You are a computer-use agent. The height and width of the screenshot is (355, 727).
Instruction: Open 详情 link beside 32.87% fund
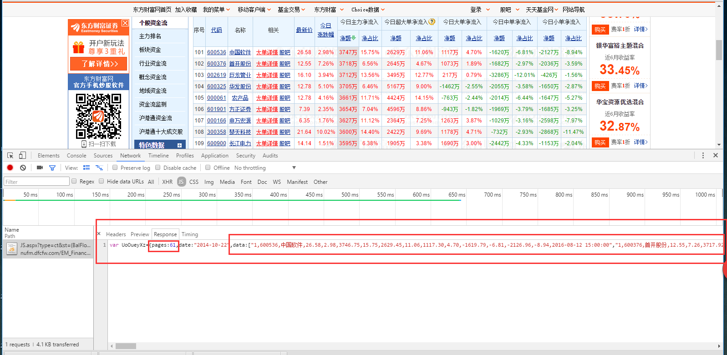pos(641,142)
